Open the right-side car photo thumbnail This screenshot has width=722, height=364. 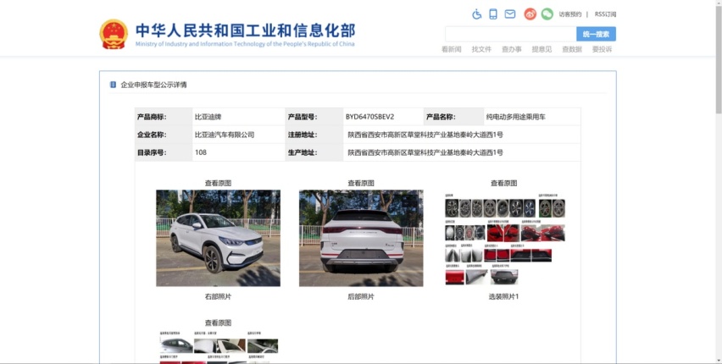pos(219,239)
